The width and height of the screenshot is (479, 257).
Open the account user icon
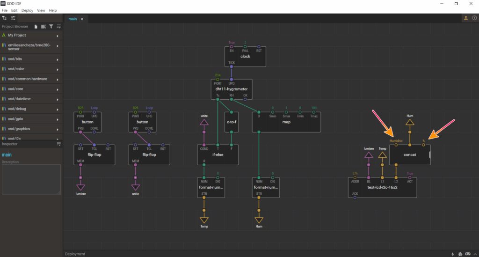tap(466, 18)
